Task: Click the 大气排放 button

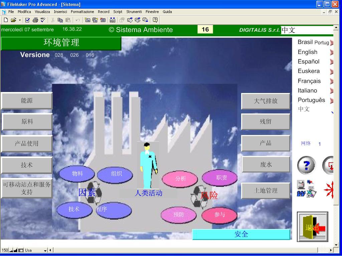Action: [x=266, y=101]
